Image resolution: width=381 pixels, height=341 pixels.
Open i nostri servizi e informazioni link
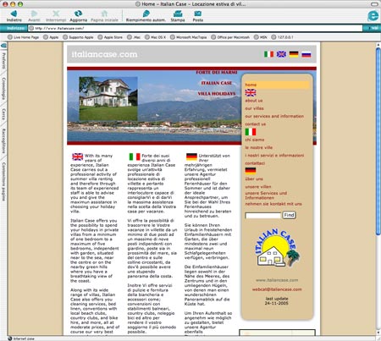(x=274, y=156)
